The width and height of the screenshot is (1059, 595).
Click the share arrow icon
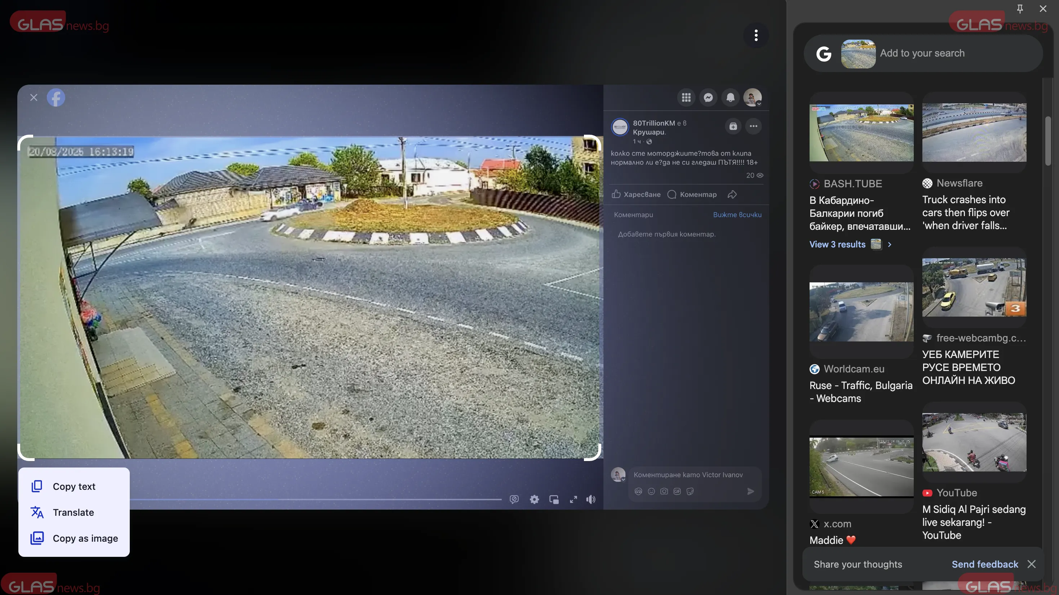(732, 194)
